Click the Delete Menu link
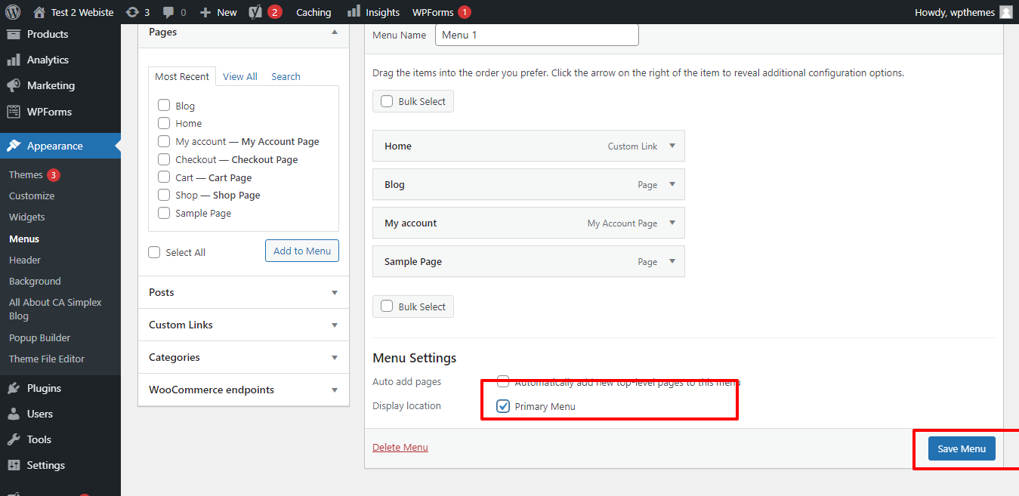Image resolution: width=1019 pixels, height=496 pixels. click(400, 447)
